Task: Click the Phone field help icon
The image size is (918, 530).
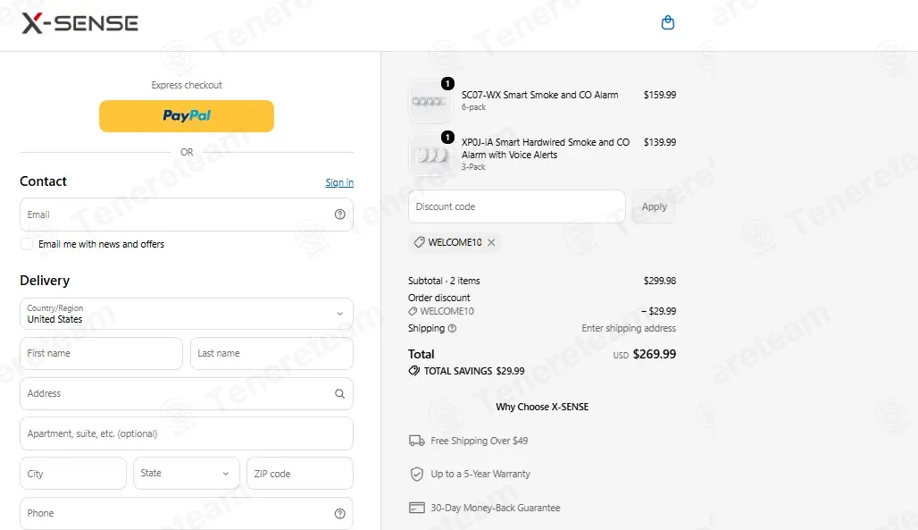Action: 339,514
